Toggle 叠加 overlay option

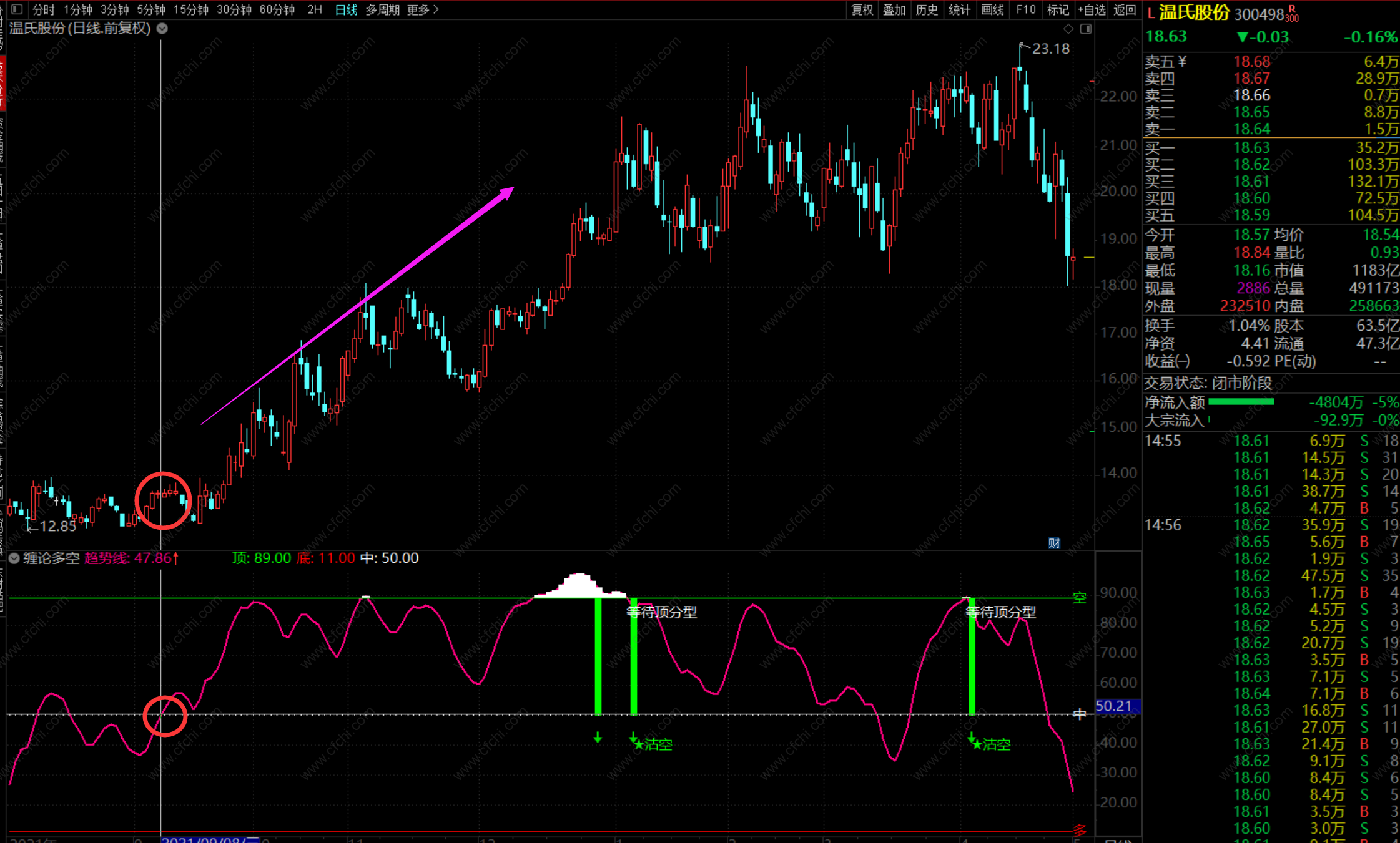pos(894,9)
